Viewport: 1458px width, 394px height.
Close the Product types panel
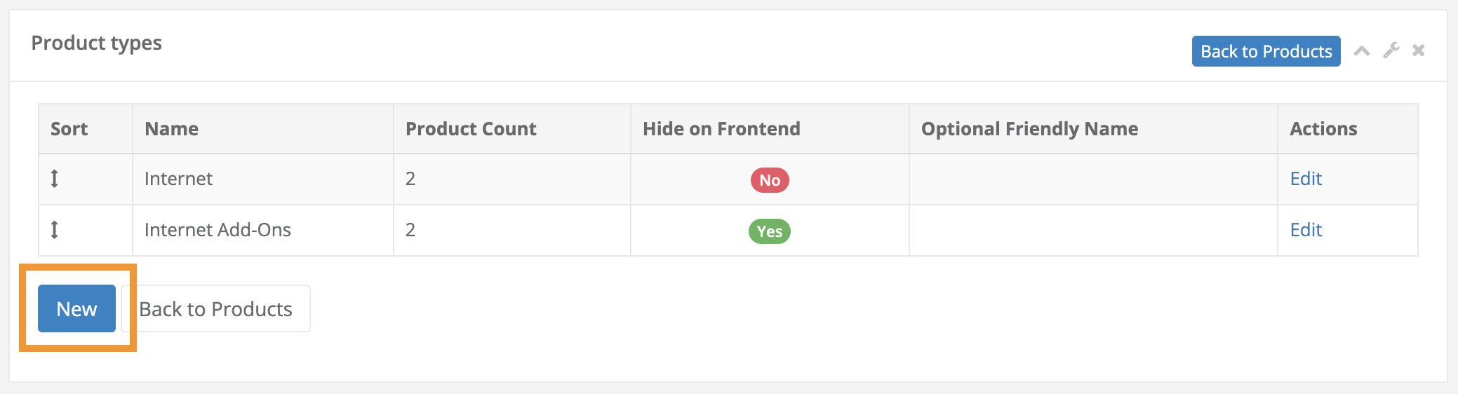click(1418, 50)
